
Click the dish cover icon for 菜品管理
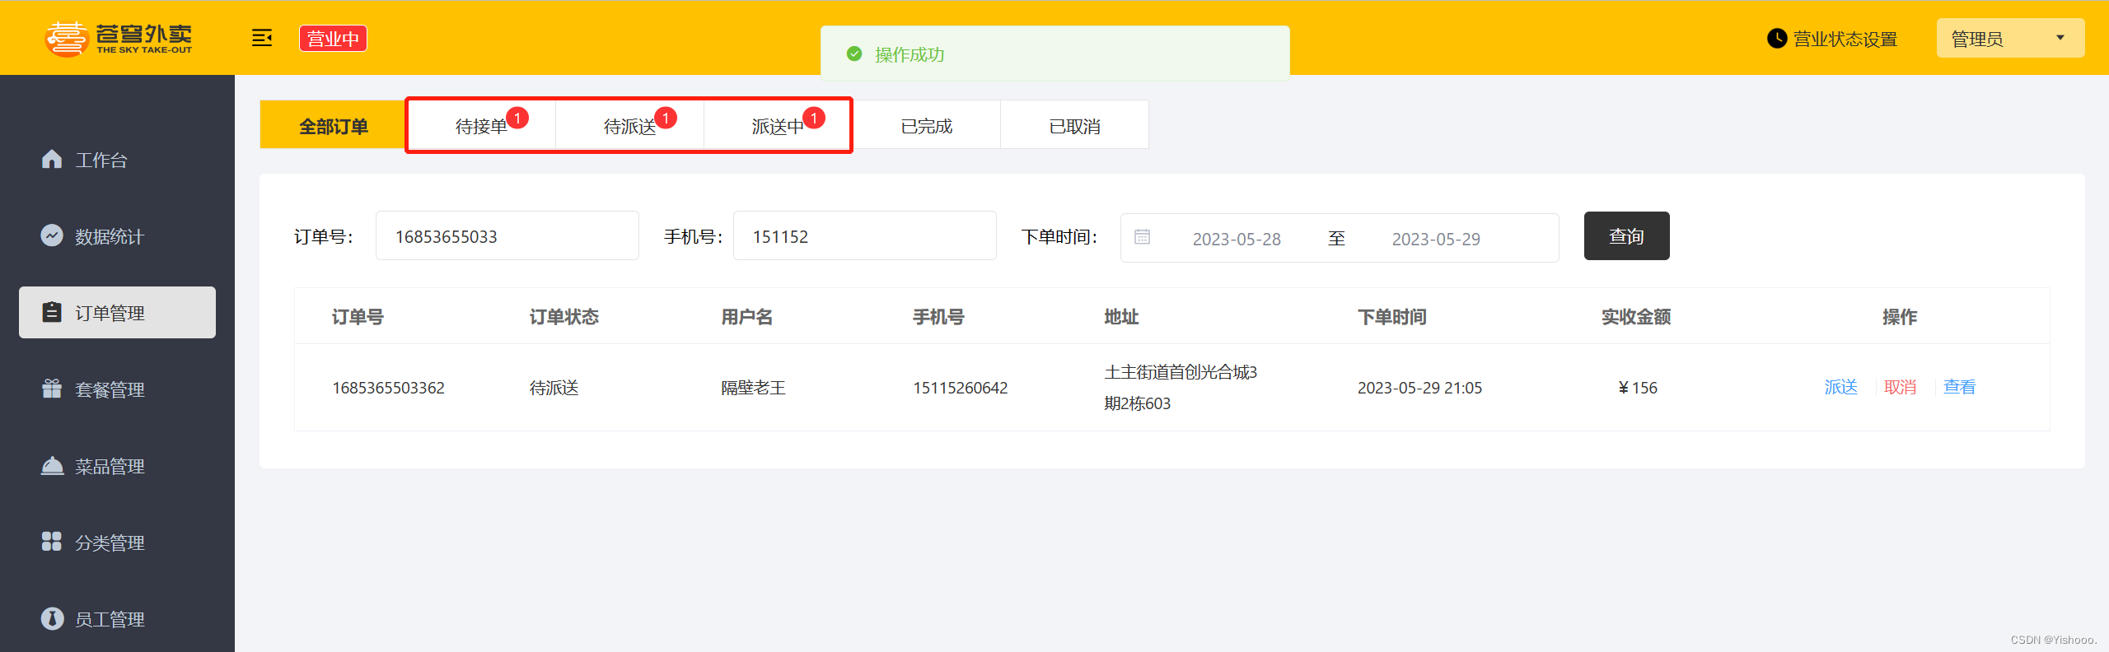click(x=52, y=466)
